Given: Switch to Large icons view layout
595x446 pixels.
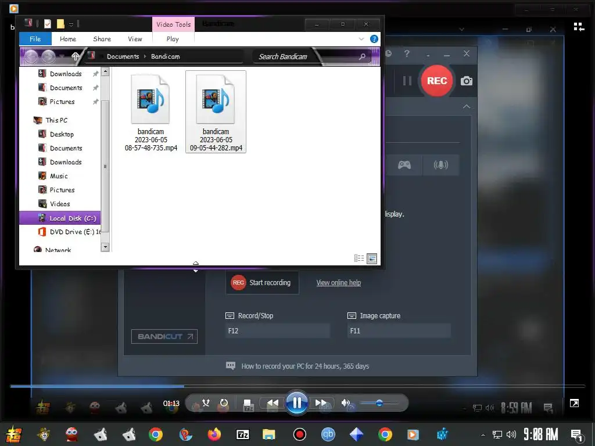Looking at the screenshot, I should click(x=372, y=258).
